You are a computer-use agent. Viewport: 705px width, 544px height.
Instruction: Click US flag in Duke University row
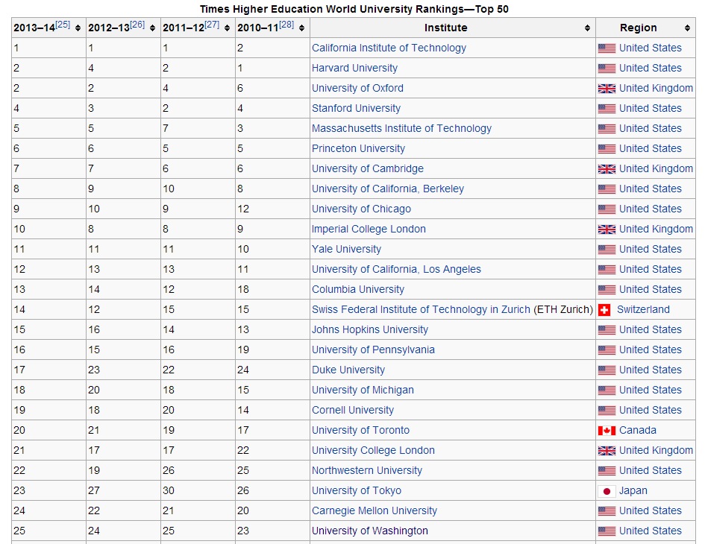click(607, 370)
